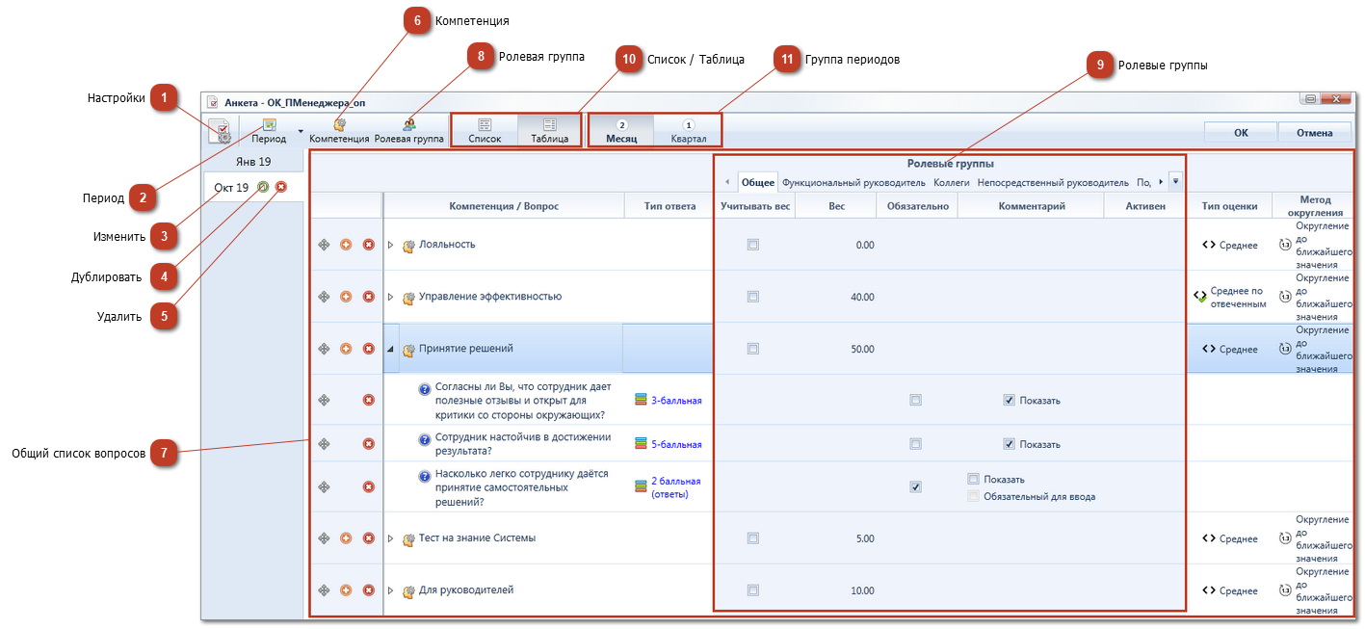Screen dimensions: 1365x629
Task: Uncheck Обязательно for 2 балльная question
Action: click(x=915, y=487)
